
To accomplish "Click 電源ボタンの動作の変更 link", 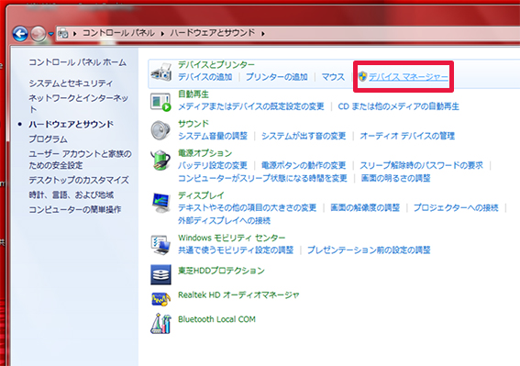I will tap(304, 165).
